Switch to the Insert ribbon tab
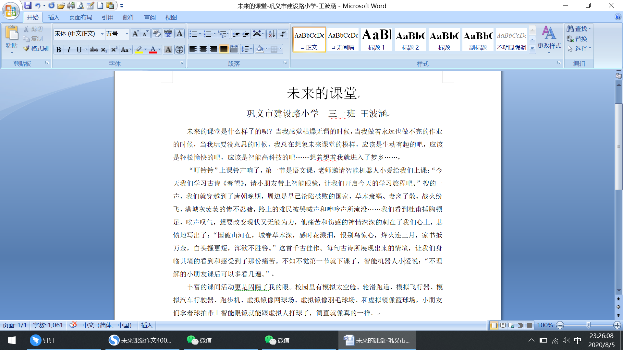623x350 pixels. coord(54,17)
